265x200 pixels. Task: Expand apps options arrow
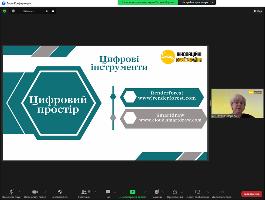point(182,192)
